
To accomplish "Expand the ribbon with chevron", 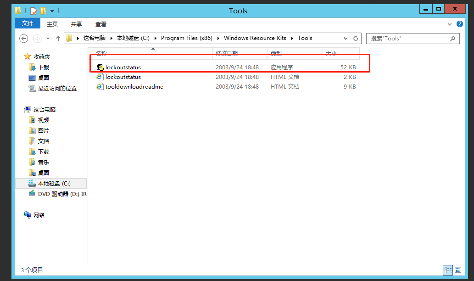I will (x=450, y=24).
